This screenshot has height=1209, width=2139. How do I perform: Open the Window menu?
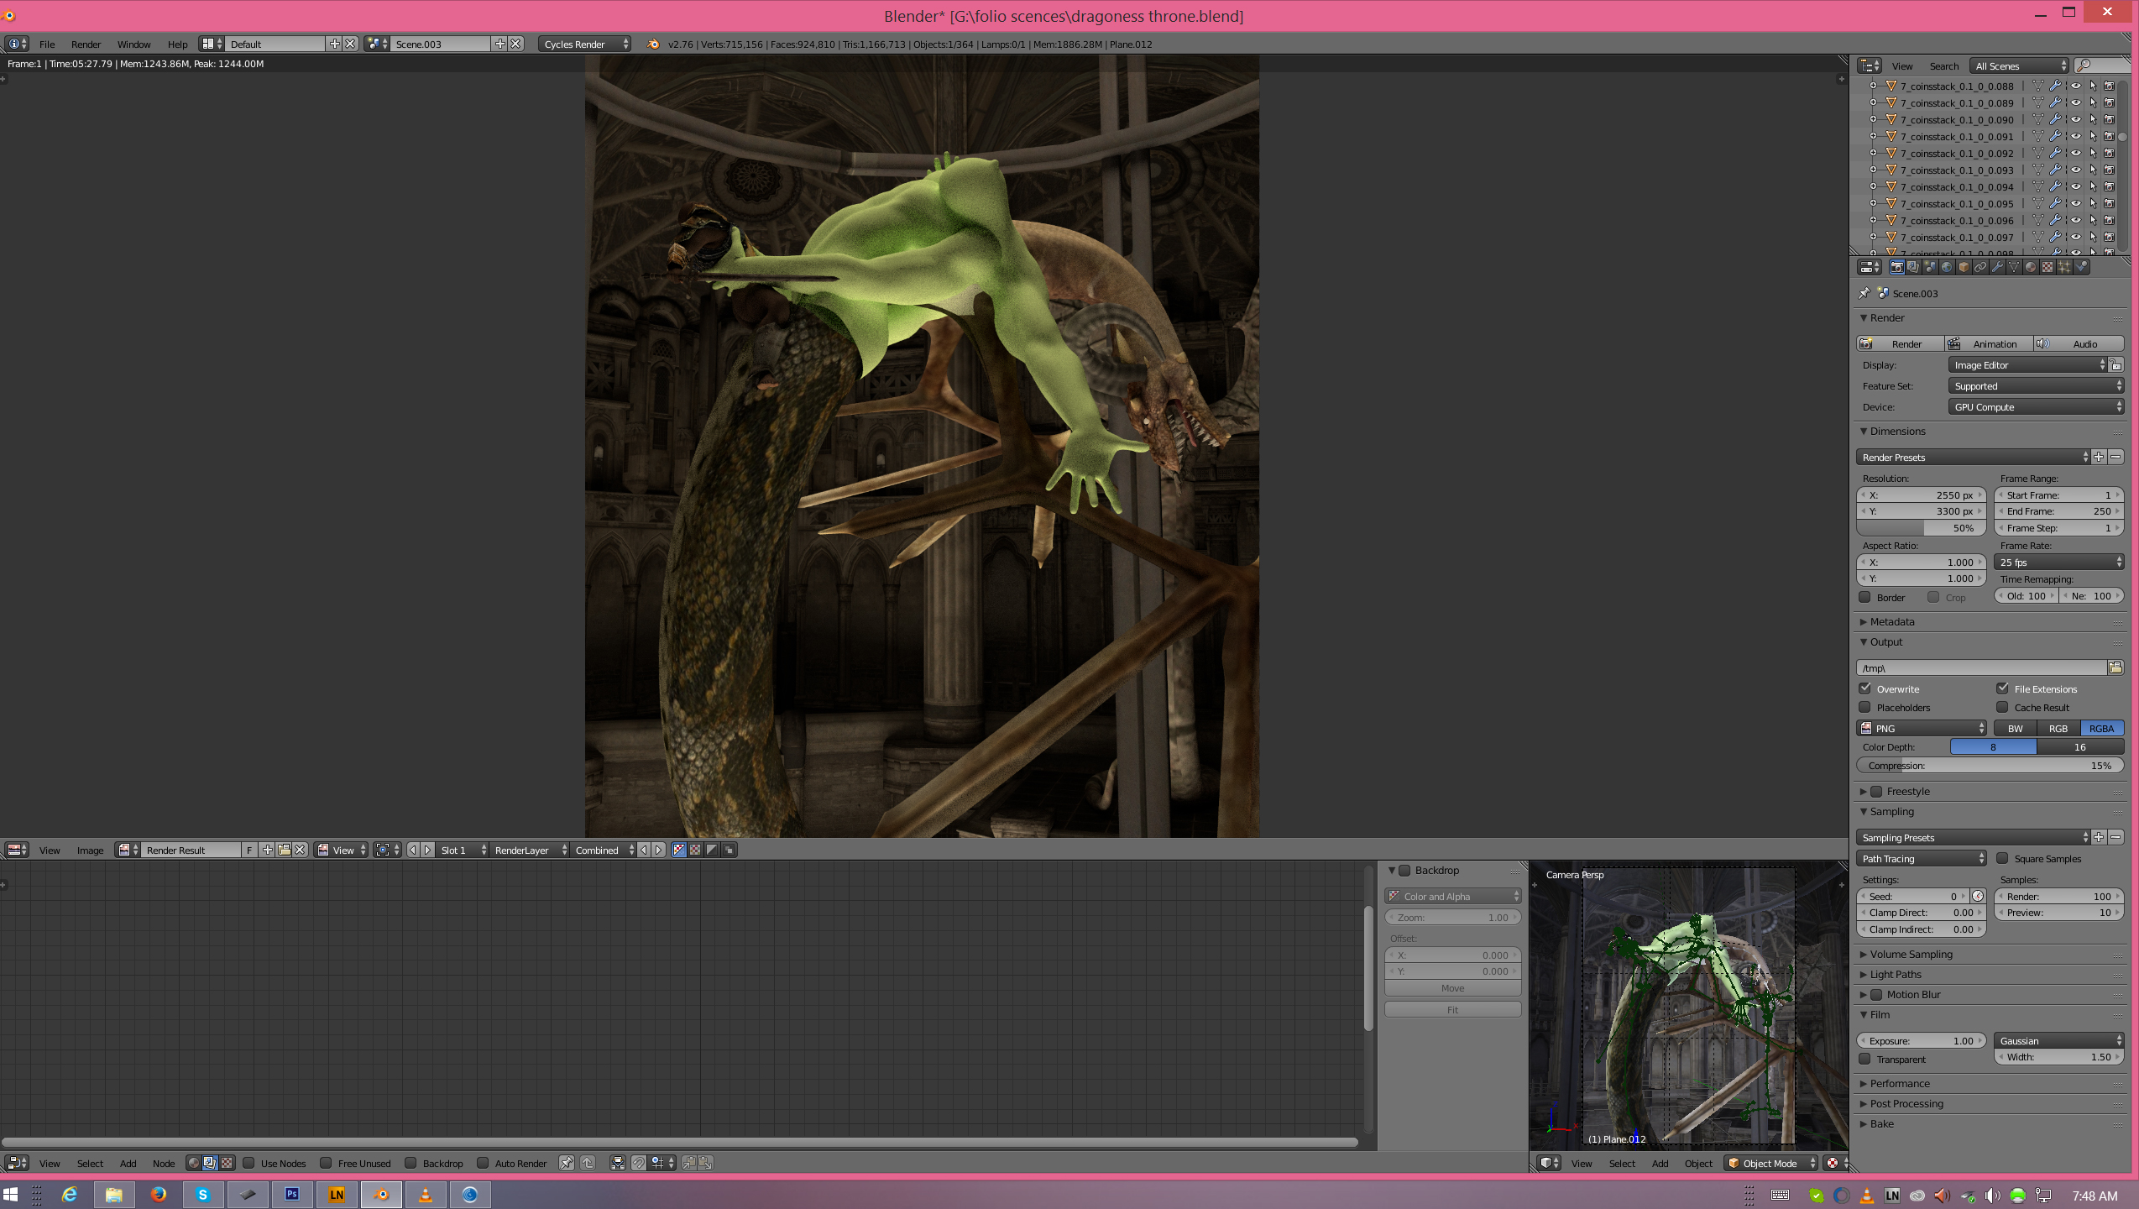coord(133,44)
